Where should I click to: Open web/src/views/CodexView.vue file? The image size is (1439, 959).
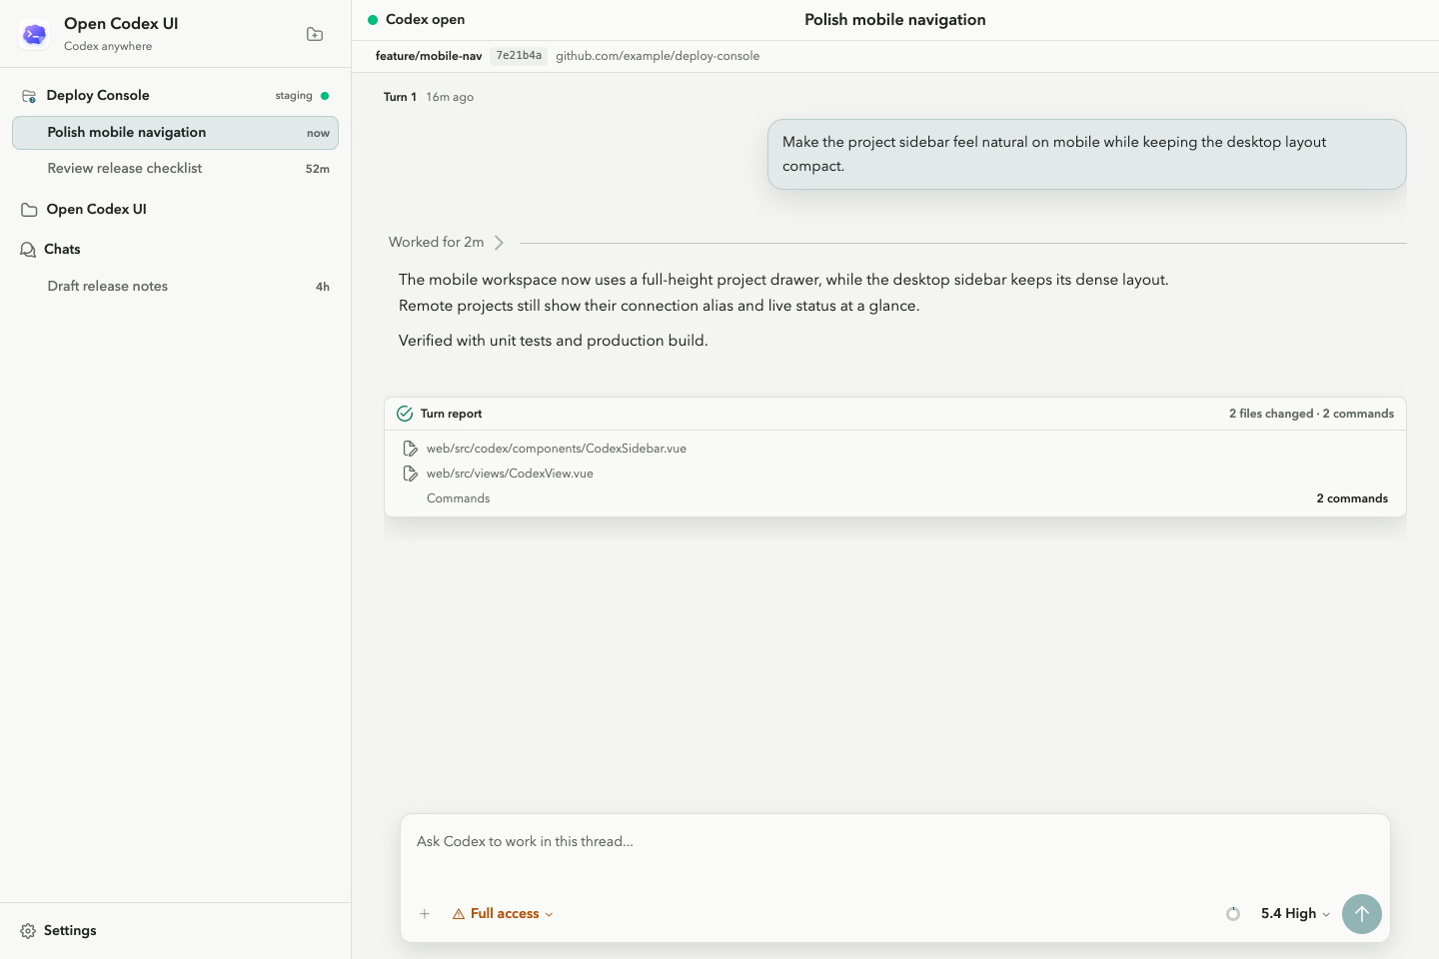coord(510,474)
